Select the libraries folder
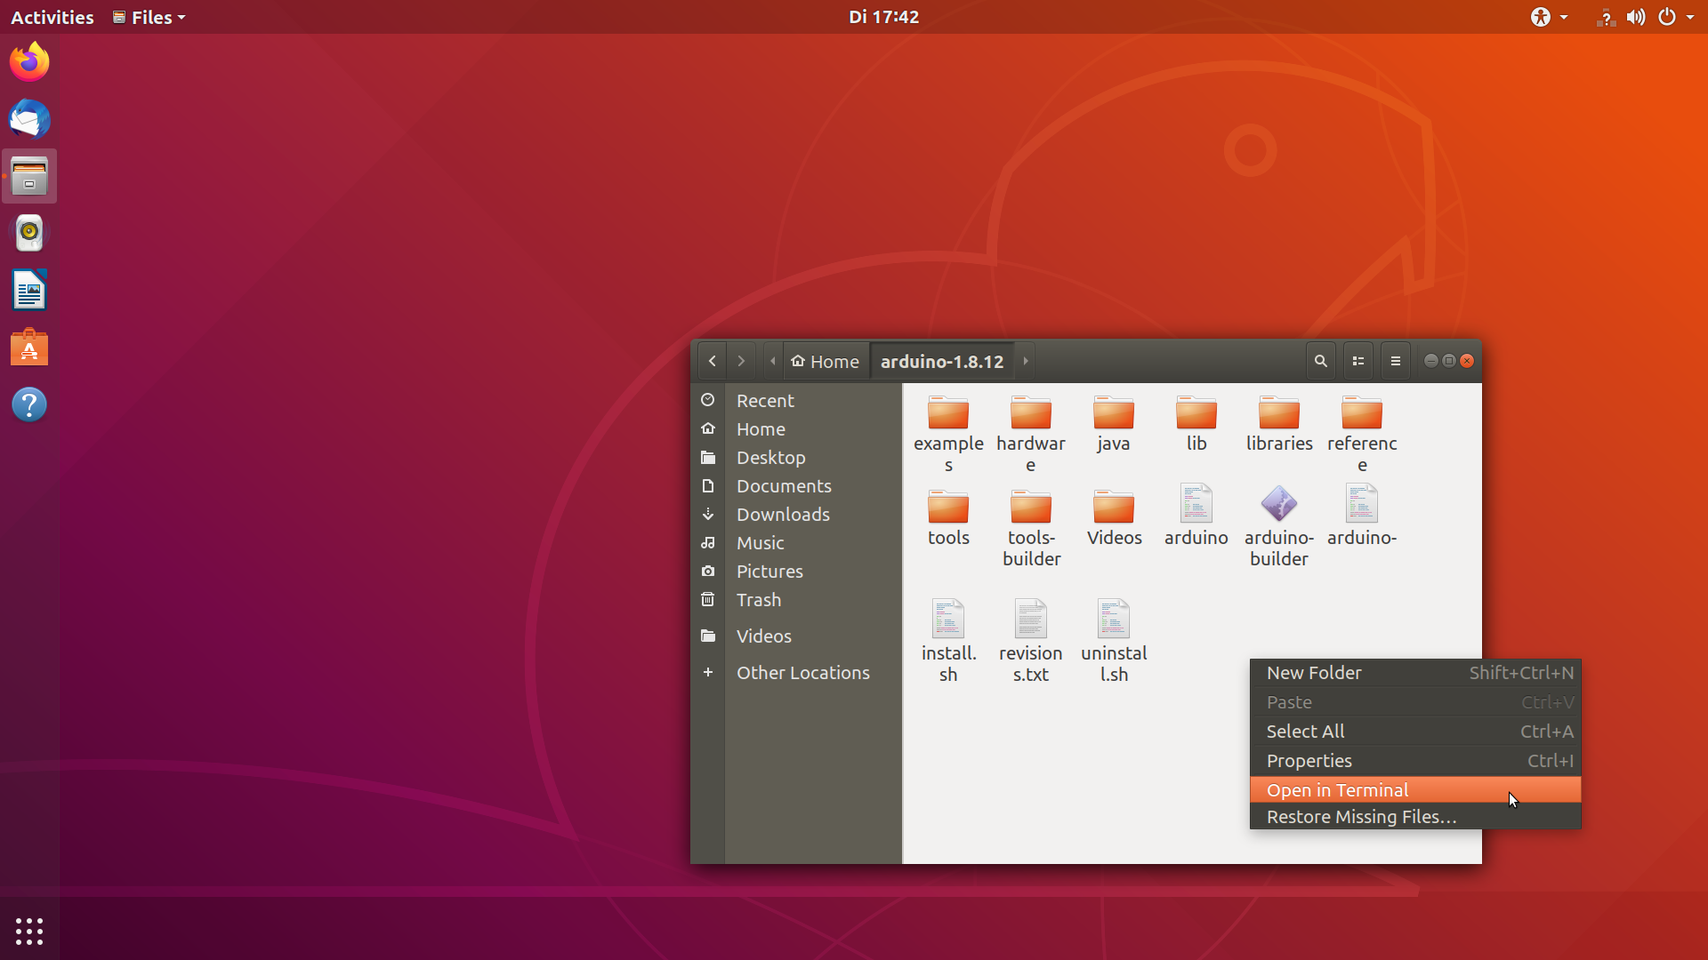The image size is (1708, 960). [x=1279, y=425]
